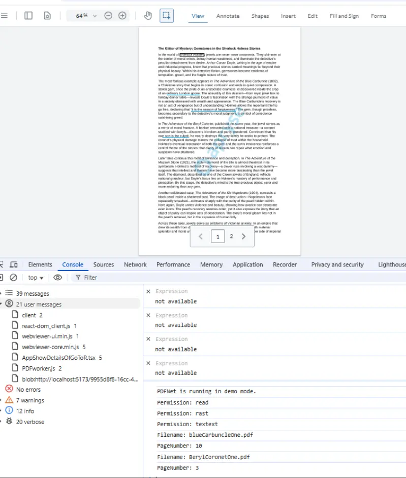Open the Console DevTools tab
This screenshot has width=406, height=478.
click(73, 264)
